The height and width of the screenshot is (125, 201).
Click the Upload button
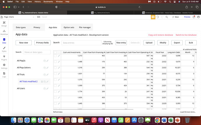tap(149, 43)
